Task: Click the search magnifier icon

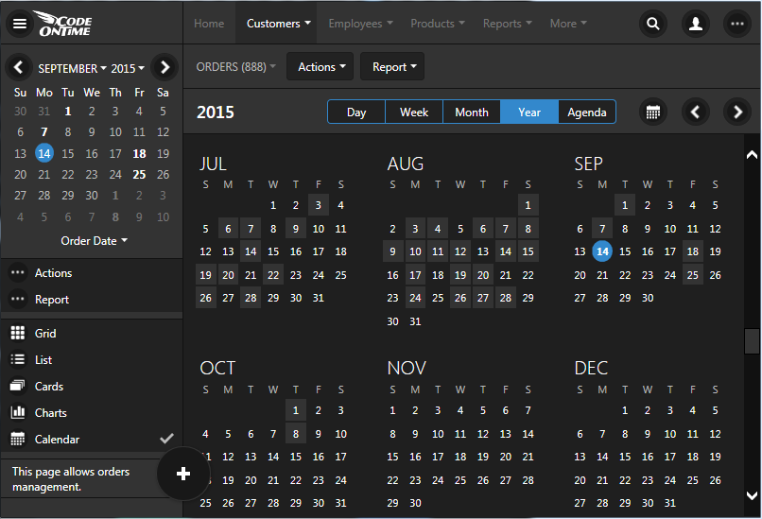Action: (652, 24)
